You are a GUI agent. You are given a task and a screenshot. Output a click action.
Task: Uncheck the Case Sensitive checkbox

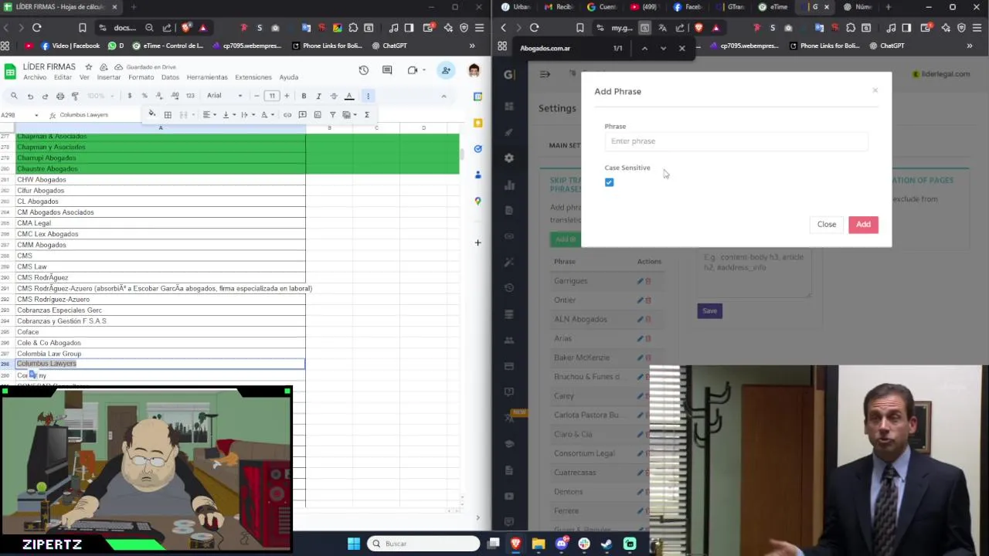[x=609, y=182]
